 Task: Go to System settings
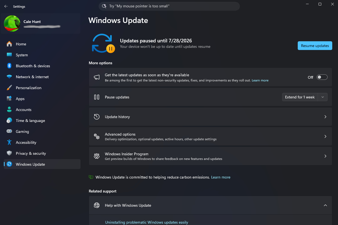[42, 55]
